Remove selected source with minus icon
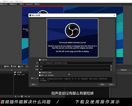 click(x=19, y=96)
